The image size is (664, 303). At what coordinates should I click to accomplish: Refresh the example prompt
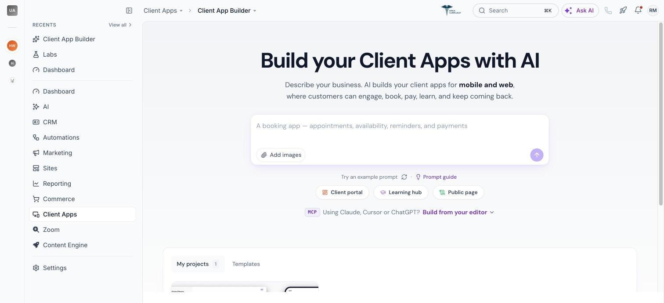point(404,177)
